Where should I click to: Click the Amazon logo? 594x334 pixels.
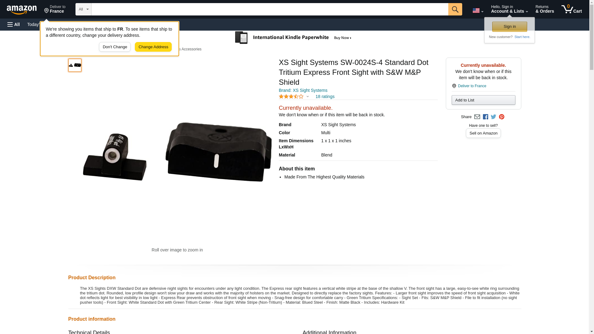click(22, 10)
